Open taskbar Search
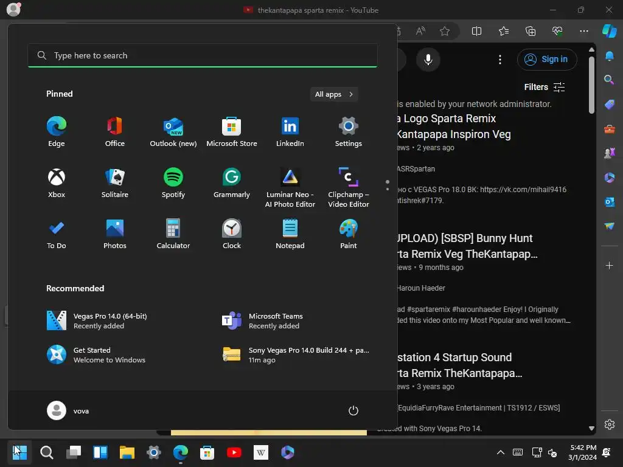The image size is (623, 467). click(x=46, y=452)
